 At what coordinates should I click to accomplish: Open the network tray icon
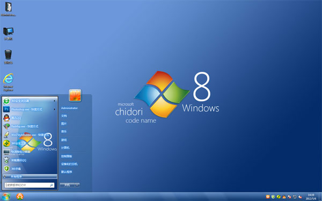pos(295,197)
